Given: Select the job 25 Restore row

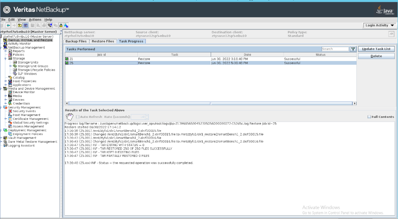Looking at the screenshot, I should (211, 63).
